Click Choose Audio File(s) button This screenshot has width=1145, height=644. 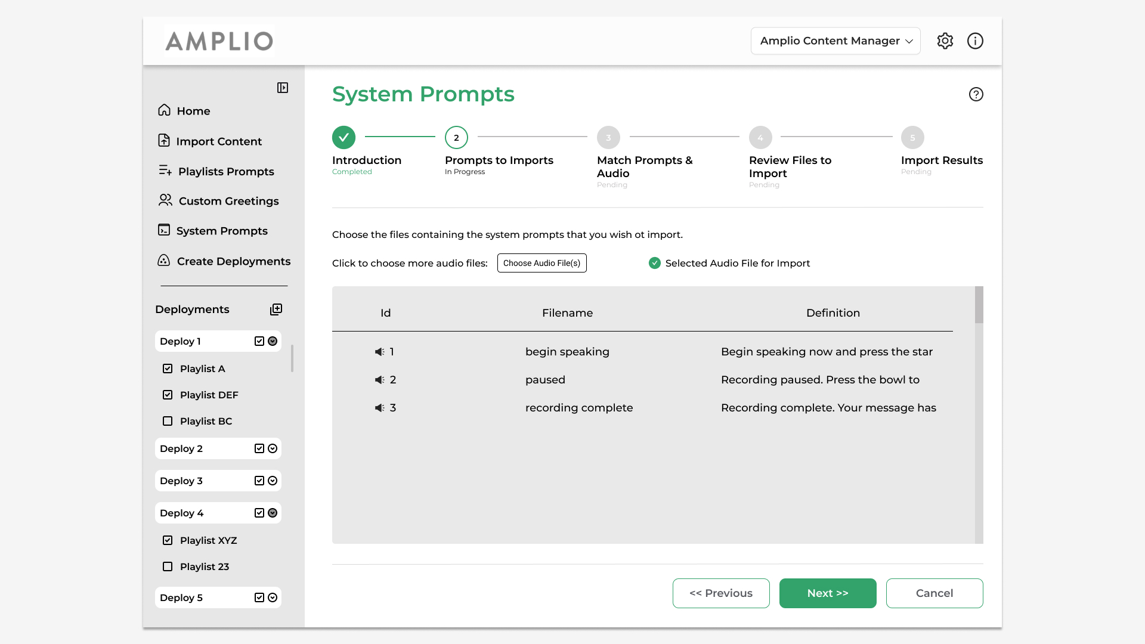pyautogui.click(x=541, y=263)
